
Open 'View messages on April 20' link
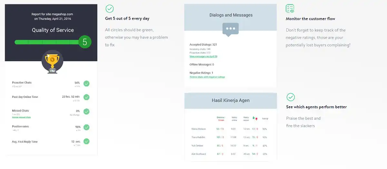point(203,56)
